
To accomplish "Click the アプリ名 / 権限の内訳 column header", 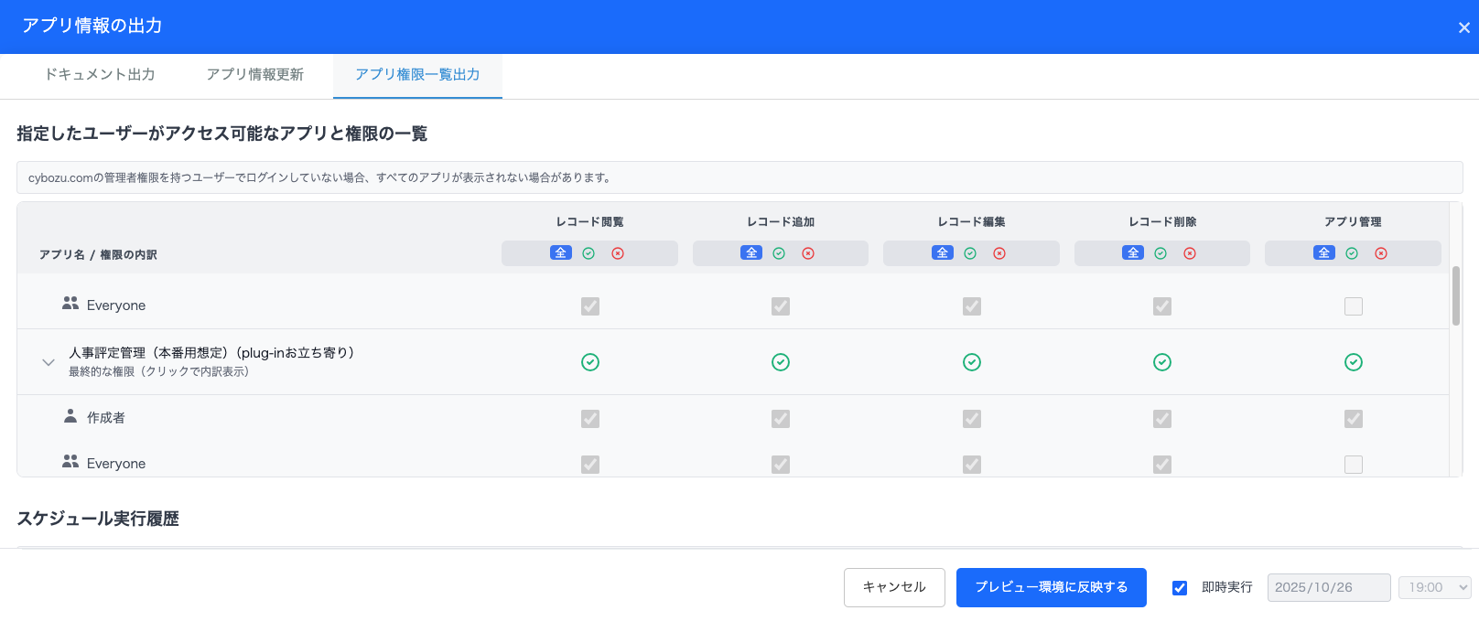I will point(98,255).
